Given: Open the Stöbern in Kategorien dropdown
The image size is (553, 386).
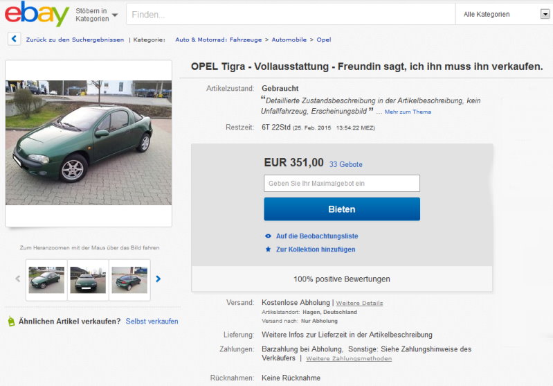Looking at the screenshot, I should (x=97, y=15).
